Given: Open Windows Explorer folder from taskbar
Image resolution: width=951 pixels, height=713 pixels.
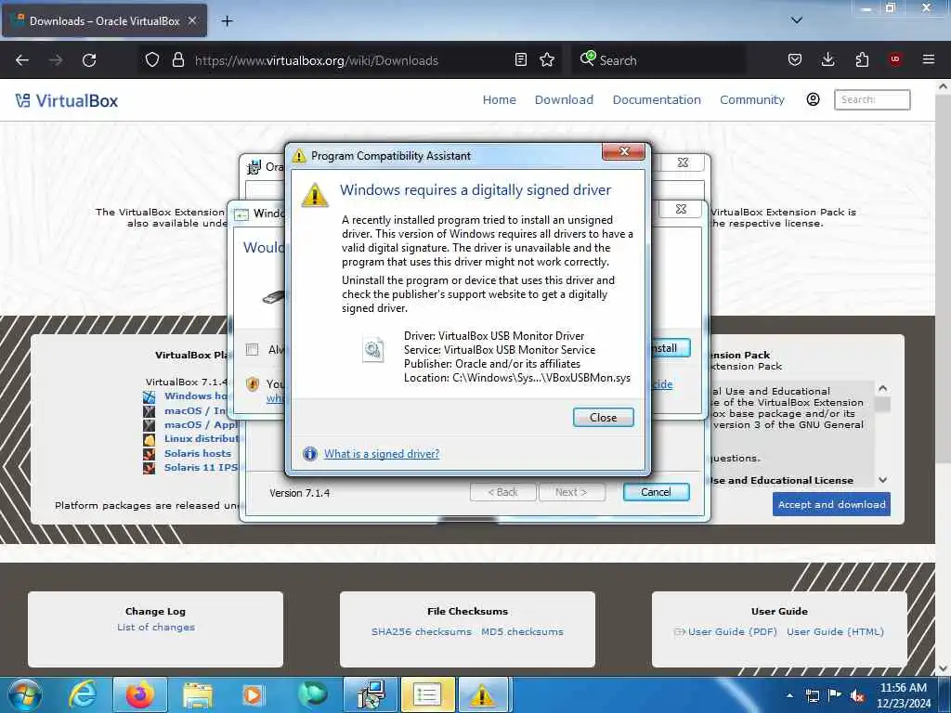Looking at the screenshot, I should 197,694.
